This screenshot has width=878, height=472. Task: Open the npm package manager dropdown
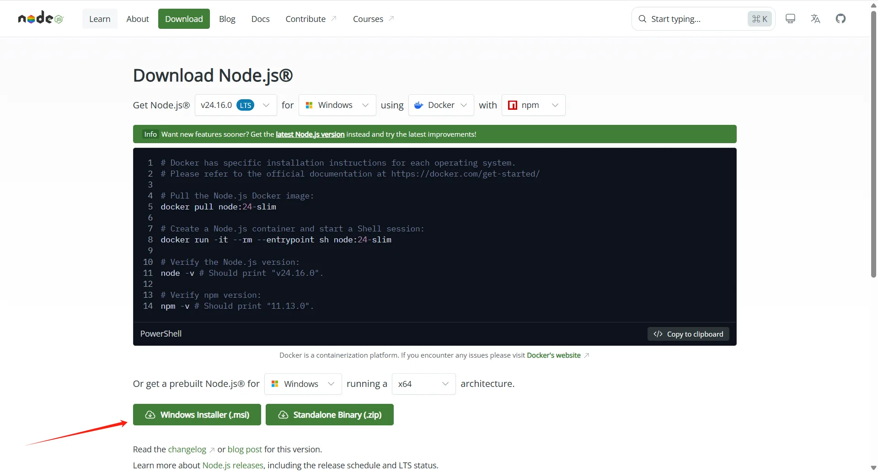point(533,105)
